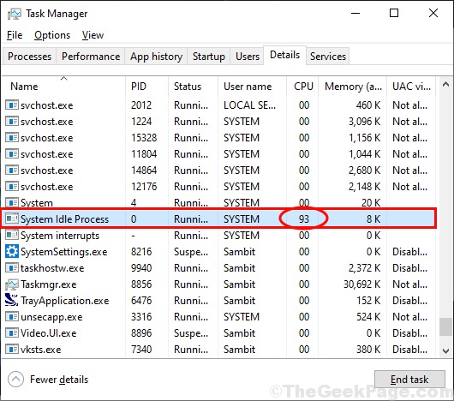
Task: Select the System Idle Process name
Action: click(64, 219)
